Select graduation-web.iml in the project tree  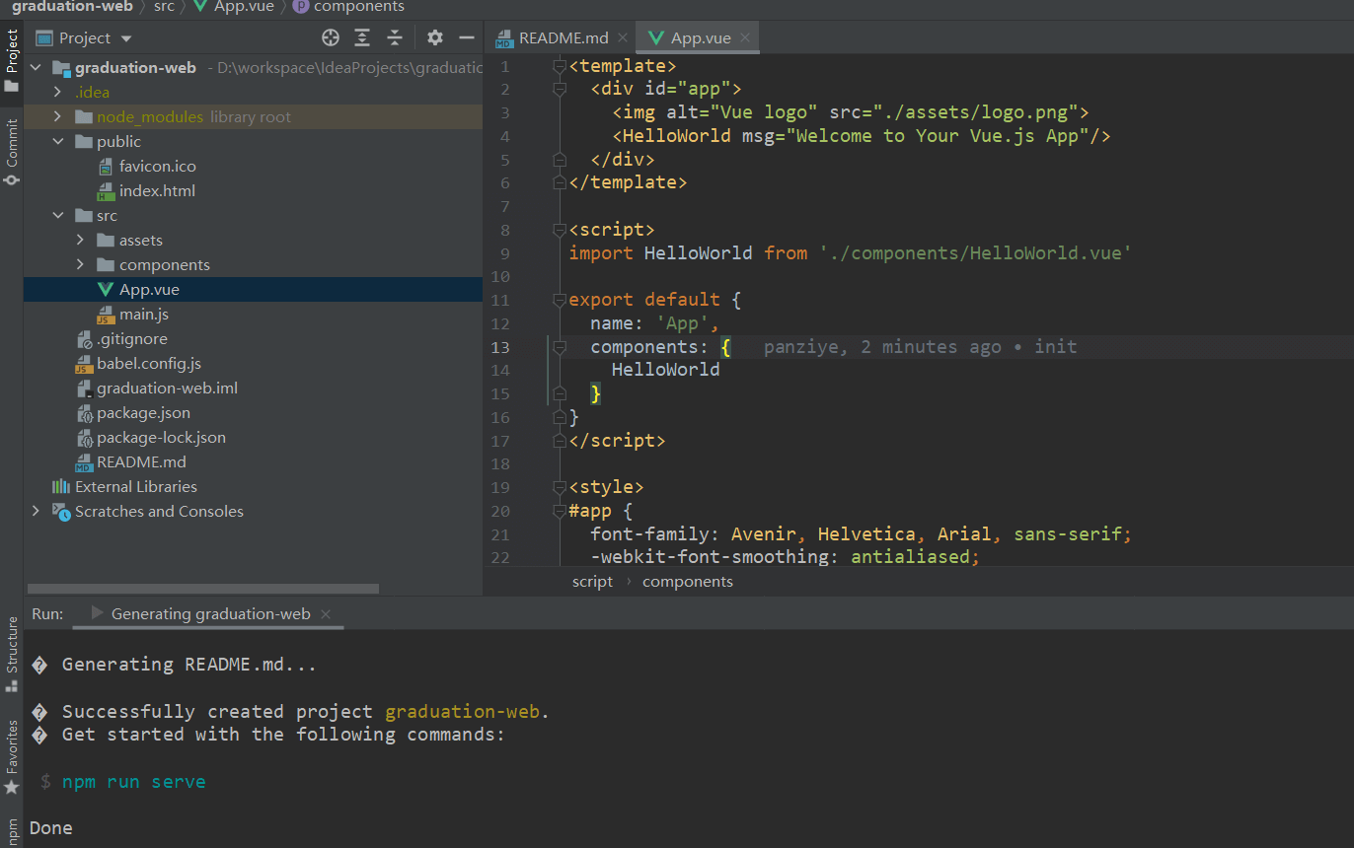click(167, 389)
